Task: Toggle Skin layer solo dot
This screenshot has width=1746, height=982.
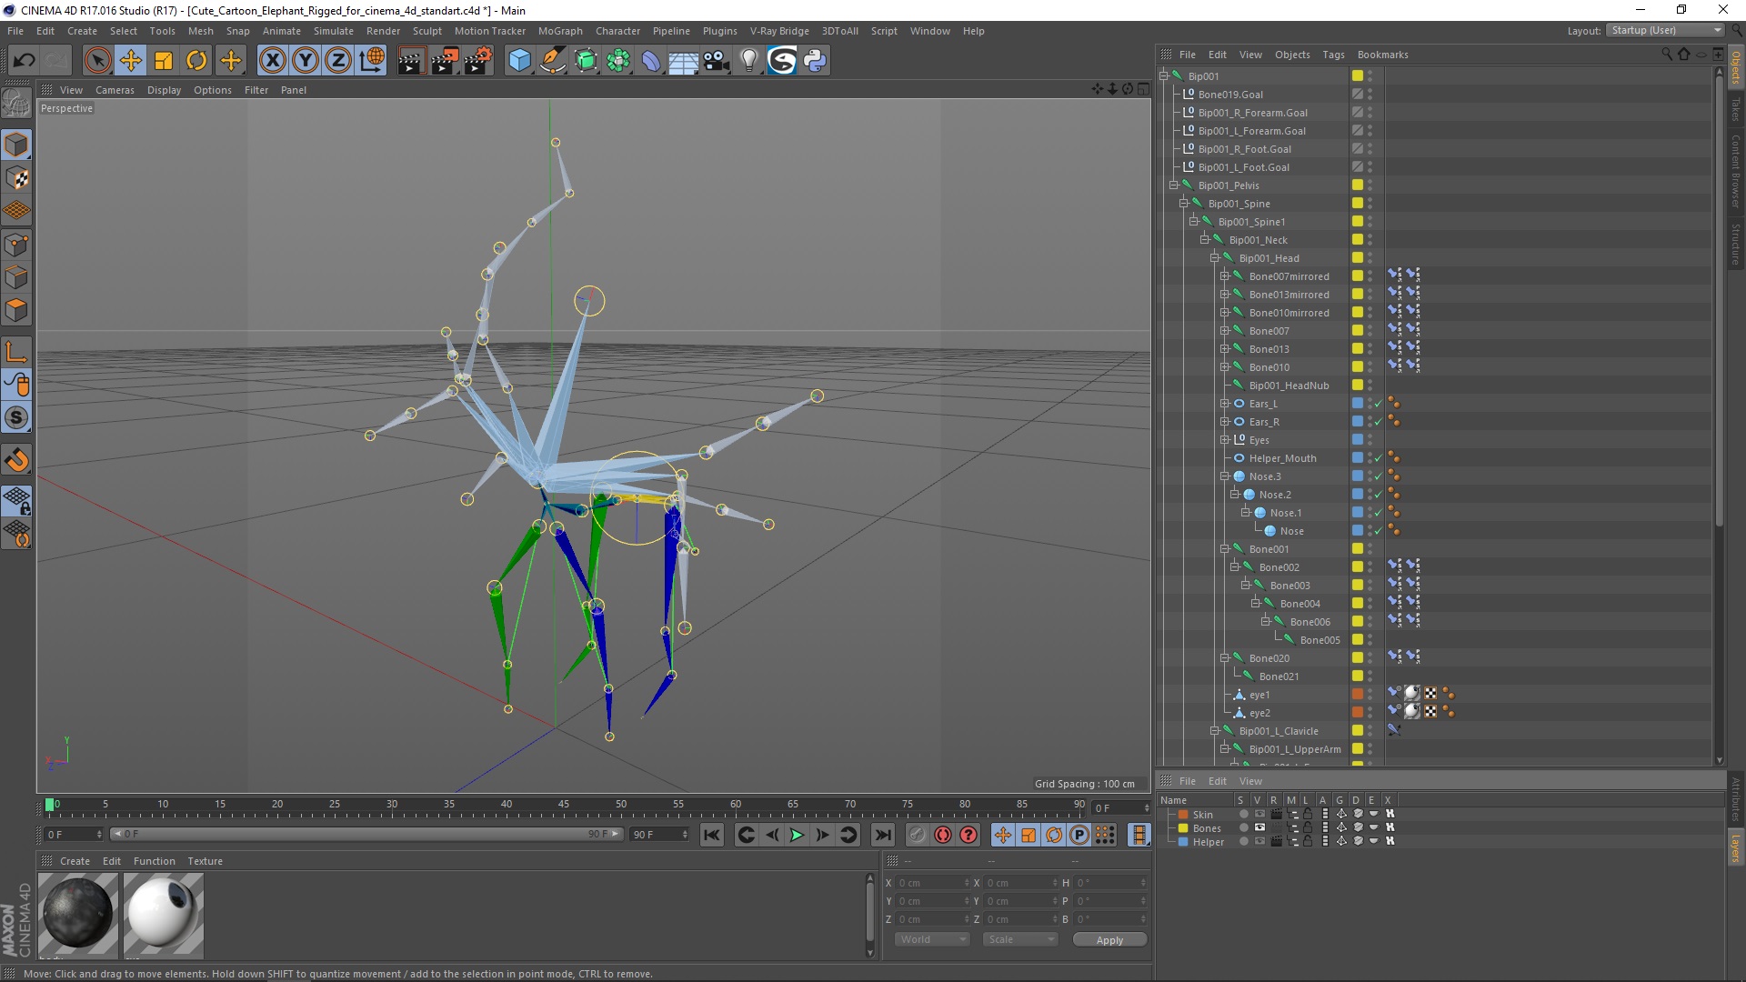Action: coord(1242,815)
